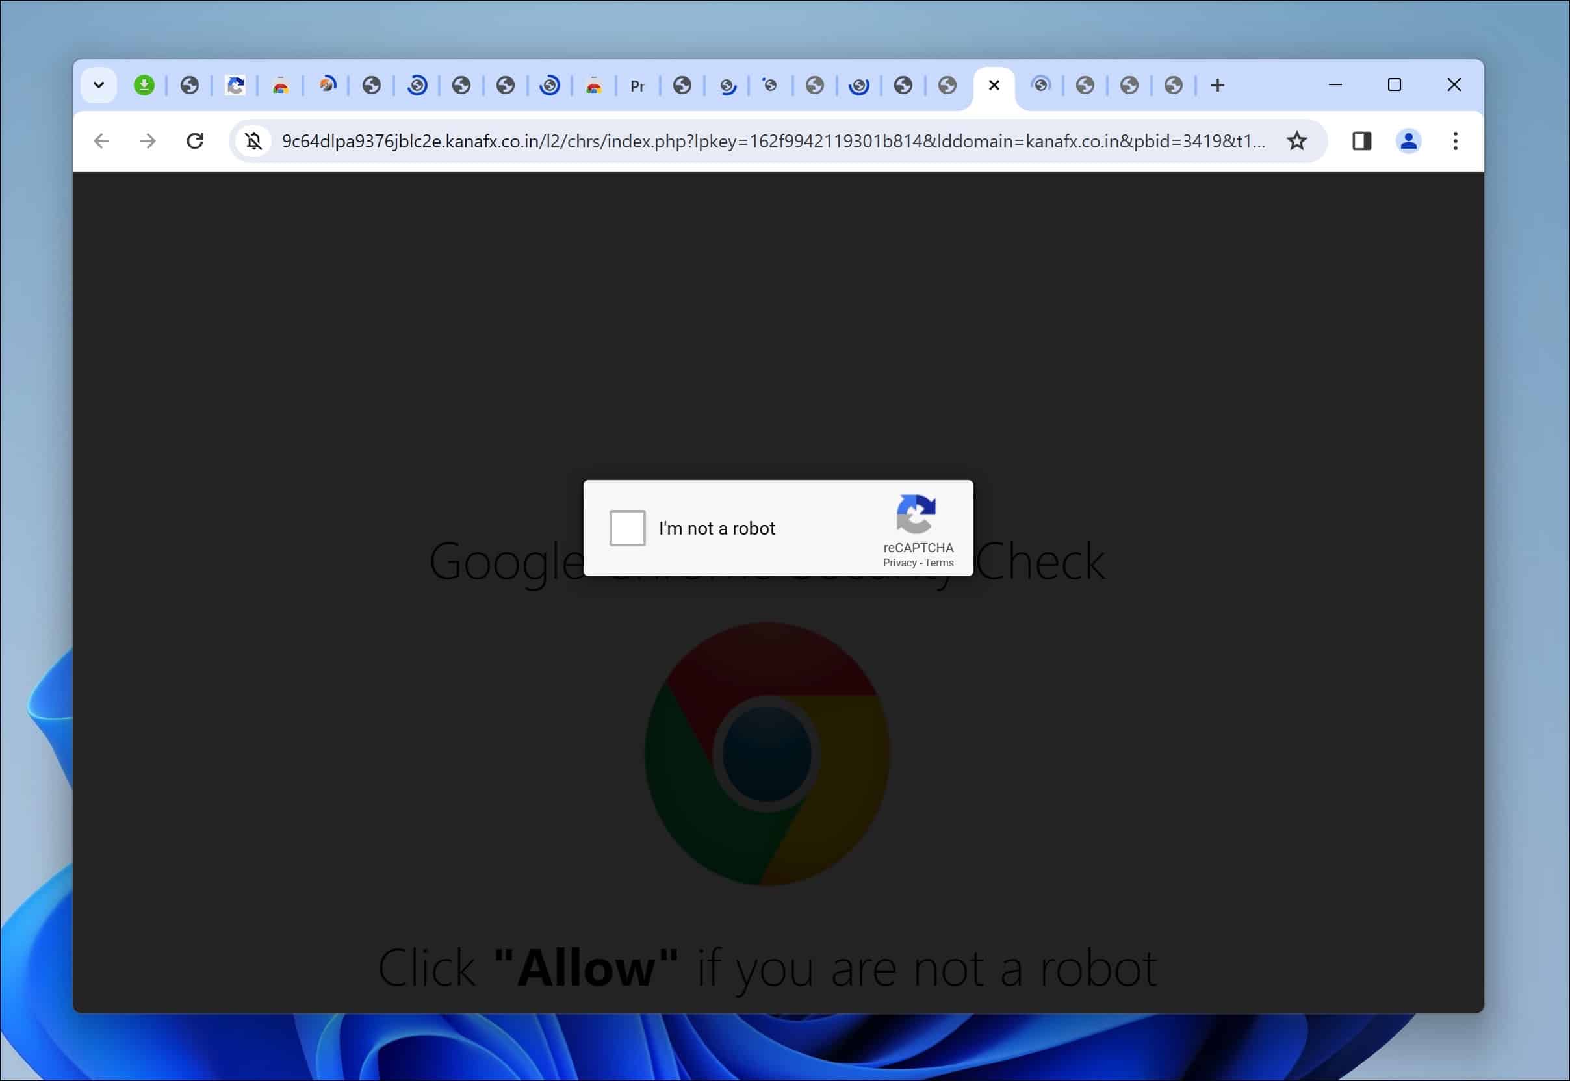Image resolution: width=1570 pixels, height=1081 pixels.
Task: Click the bold "Allow" word at bottom
Action: (586, 967)
